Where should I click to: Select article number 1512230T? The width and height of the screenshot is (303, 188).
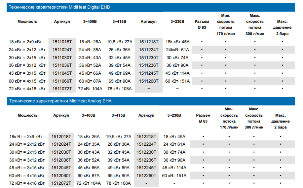pos(146,152)
